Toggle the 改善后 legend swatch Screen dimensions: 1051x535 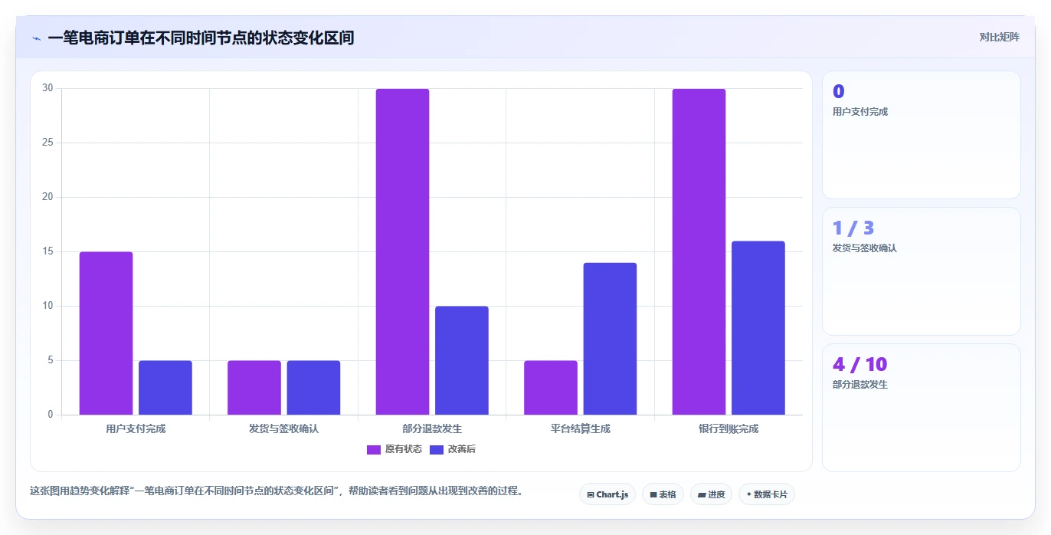(x=436, y=450)
